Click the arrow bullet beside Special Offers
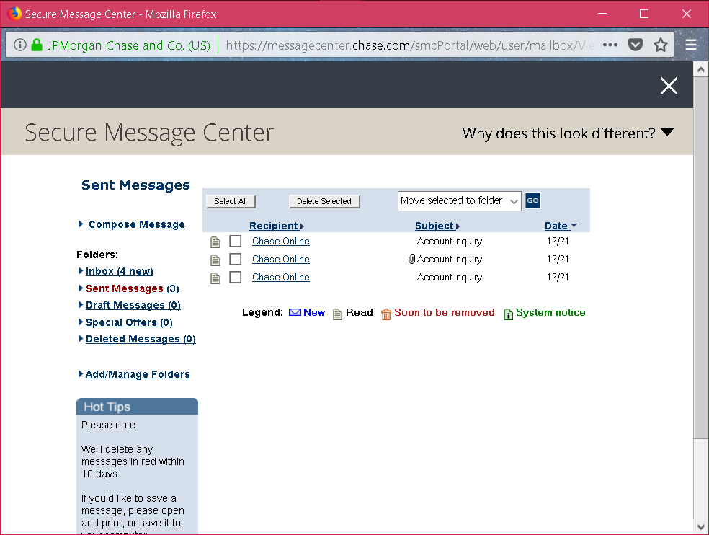709x535 pixels. coord(81,322)
